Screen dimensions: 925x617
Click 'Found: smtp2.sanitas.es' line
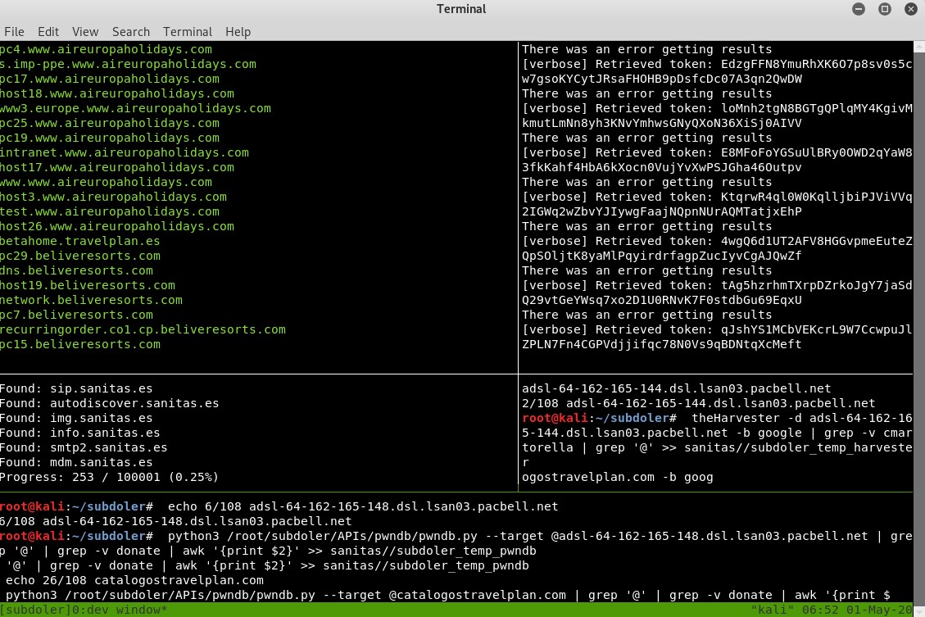(x=84, y=447)
